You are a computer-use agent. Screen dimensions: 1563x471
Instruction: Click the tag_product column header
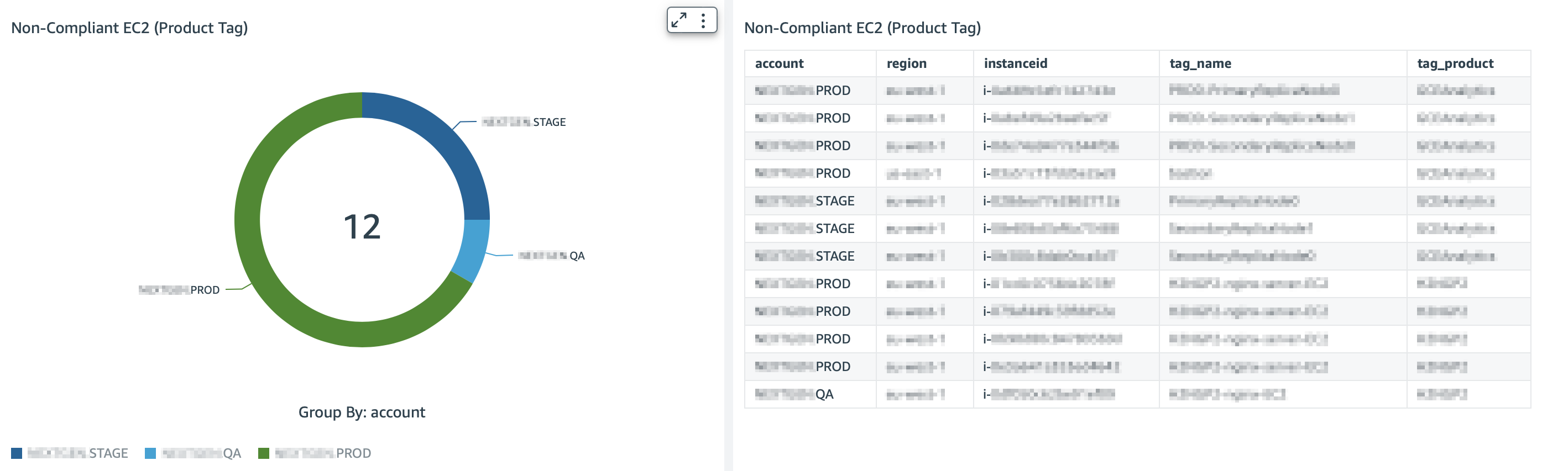[1455, 63]
